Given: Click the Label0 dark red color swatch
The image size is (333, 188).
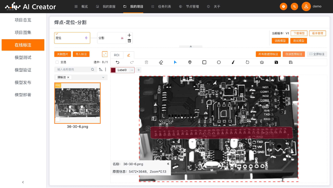Looking at the screenshot, I should coord(113,70).
